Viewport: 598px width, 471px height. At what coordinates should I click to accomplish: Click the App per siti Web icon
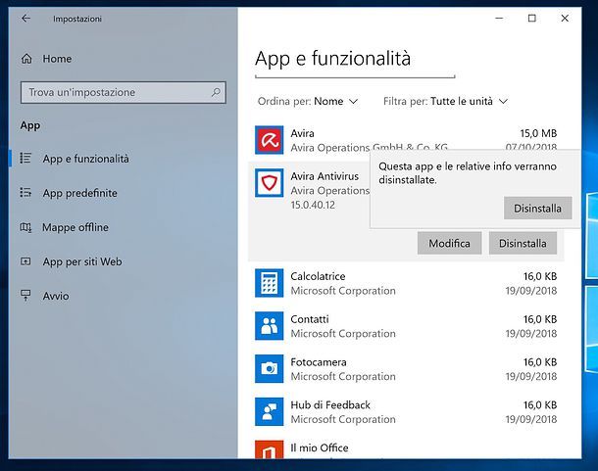(25, 261)
